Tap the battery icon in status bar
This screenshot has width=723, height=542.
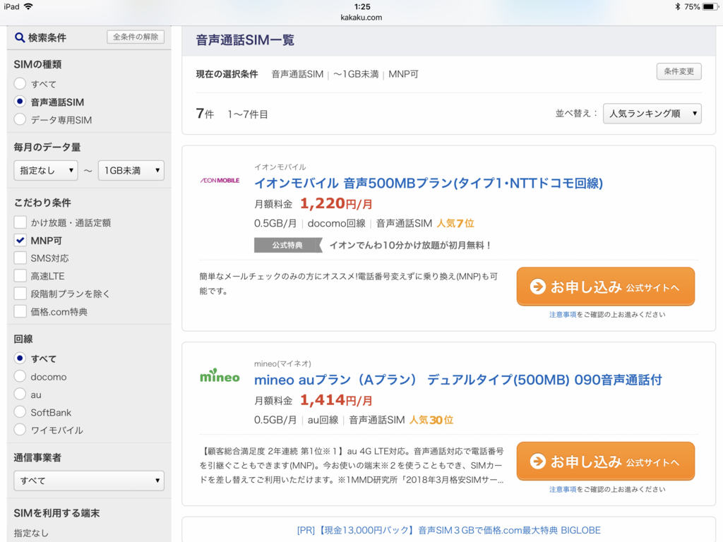click(710, 6)
